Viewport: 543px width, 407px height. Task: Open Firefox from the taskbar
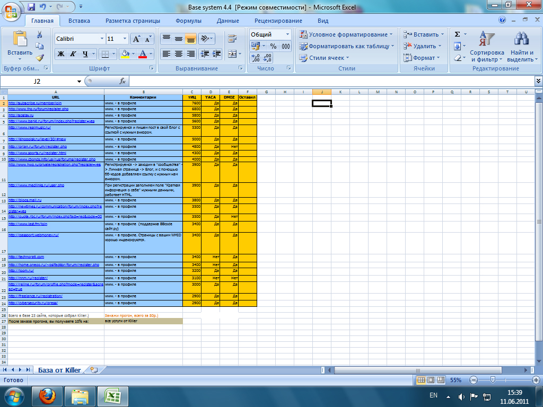47,395
